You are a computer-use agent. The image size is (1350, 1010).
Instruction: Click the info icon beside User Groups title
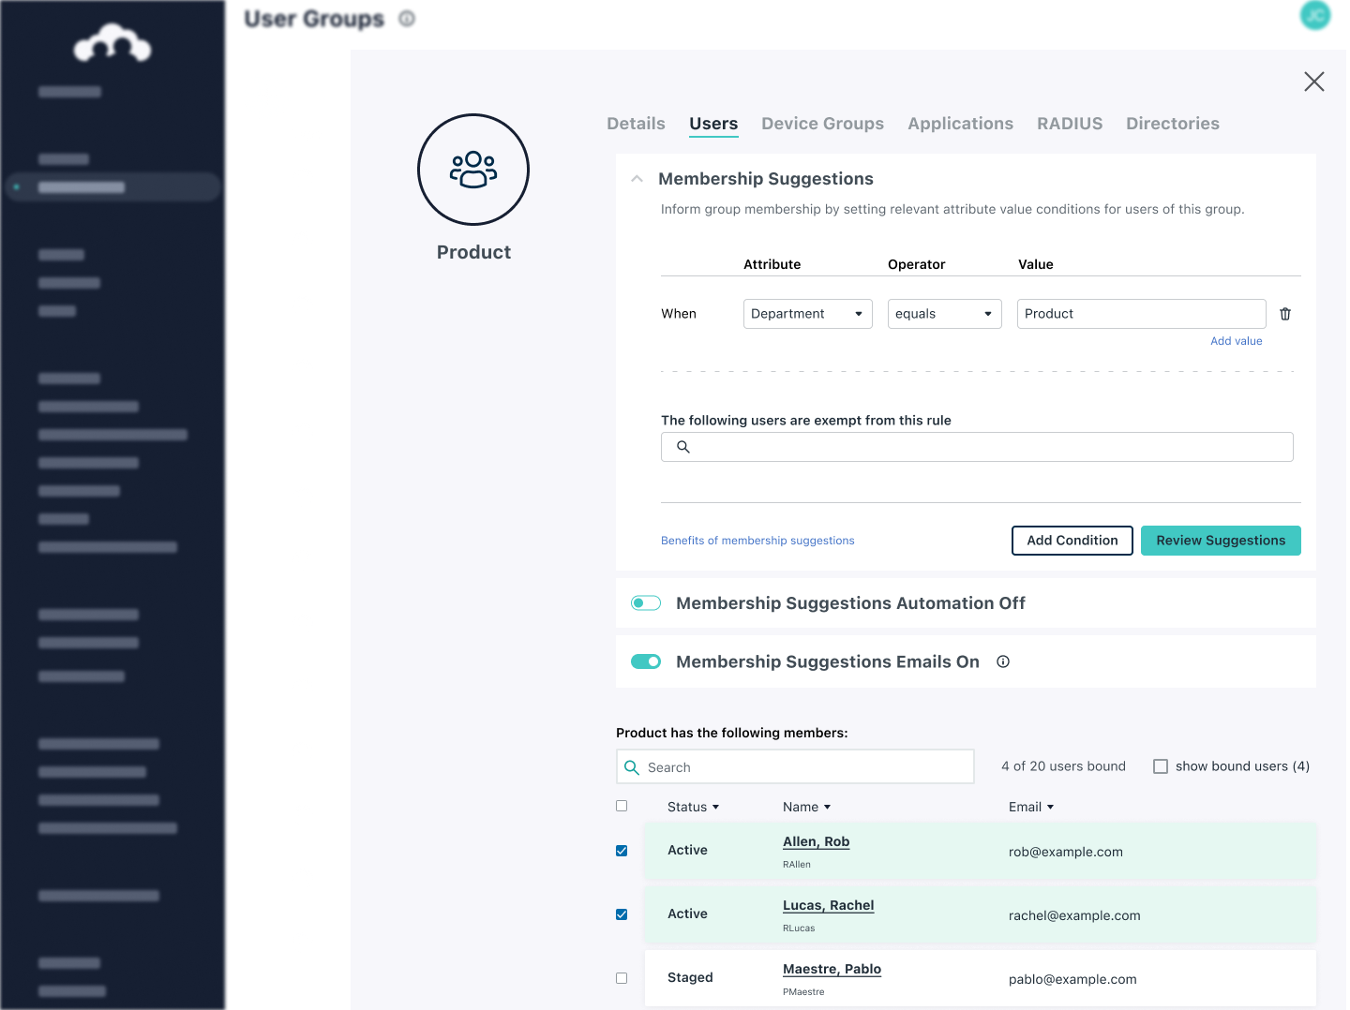click(406, 18)
